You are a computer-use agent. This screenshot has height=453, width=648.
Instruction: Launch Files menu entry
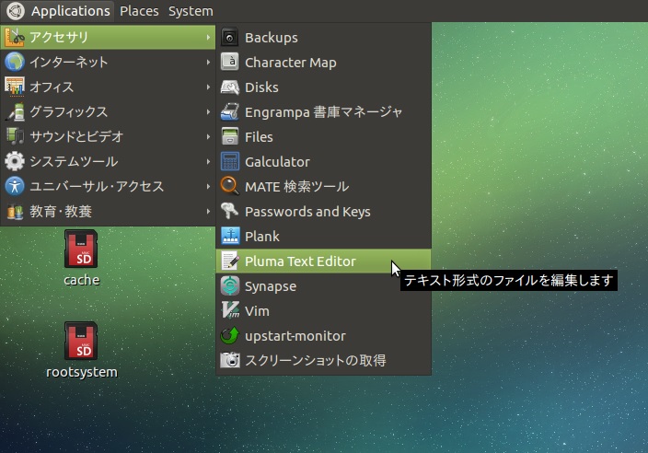point(324,137)
